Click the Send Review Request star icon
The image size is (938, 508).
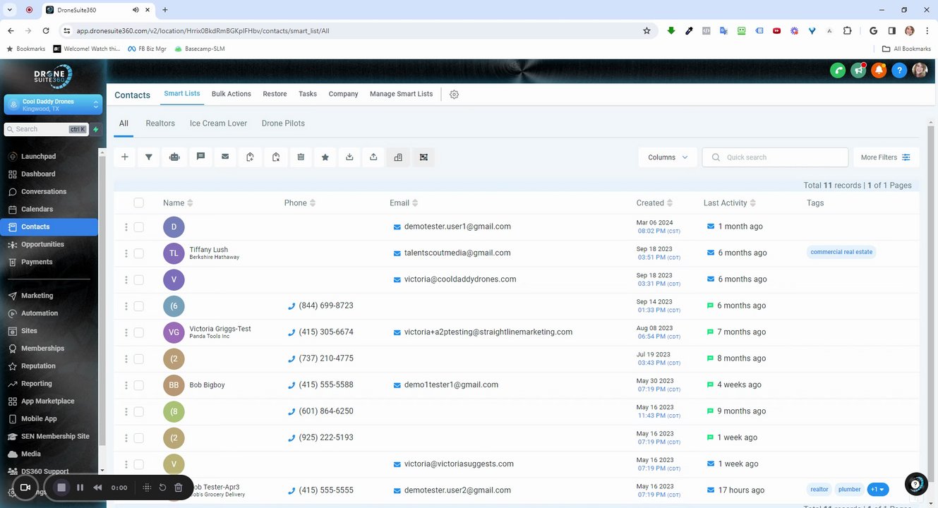(x=325, y=157)
